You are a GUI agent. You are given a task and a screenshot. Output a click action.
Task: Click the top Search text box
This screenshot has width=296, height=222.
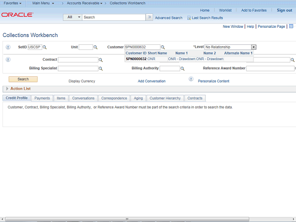pos(114,17)
